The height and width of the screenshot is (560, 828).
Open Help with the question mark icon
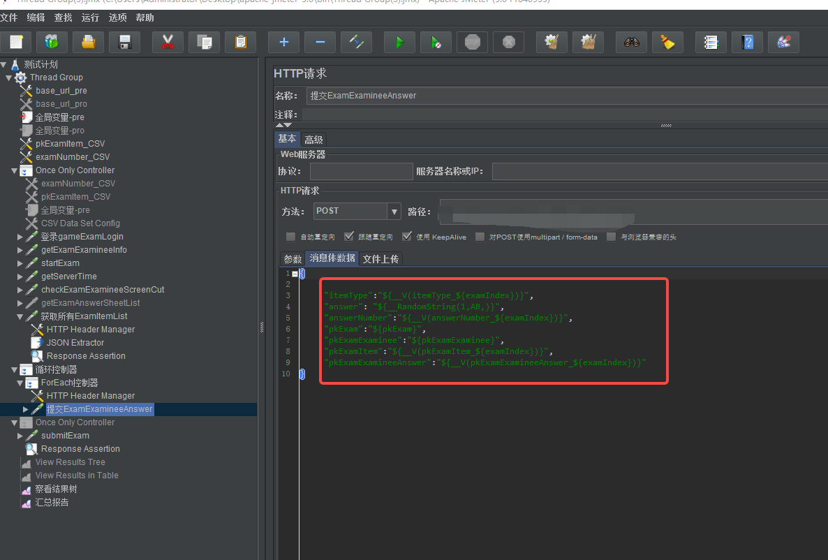748,43
